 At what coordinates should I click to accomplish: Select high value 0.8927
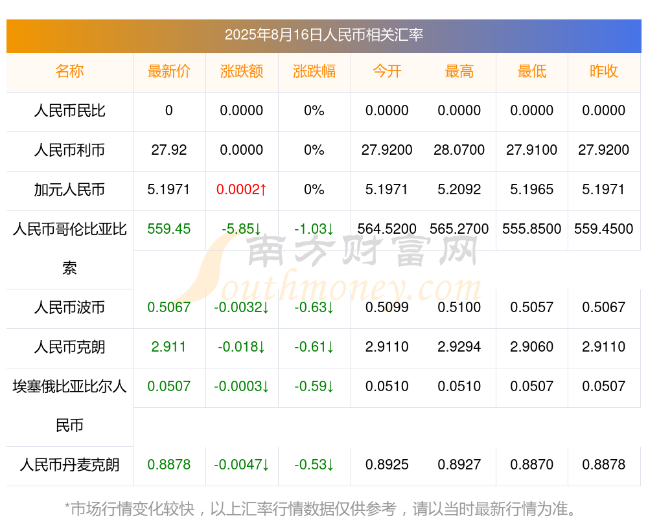click(x=459, y=465)
